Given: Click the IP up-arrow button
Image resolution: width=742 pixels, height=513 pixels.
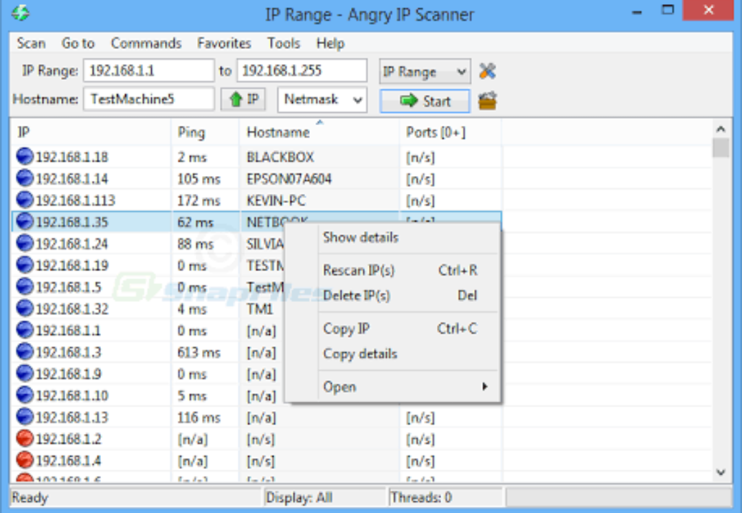Looking at the screenshot, I should 243,100.
